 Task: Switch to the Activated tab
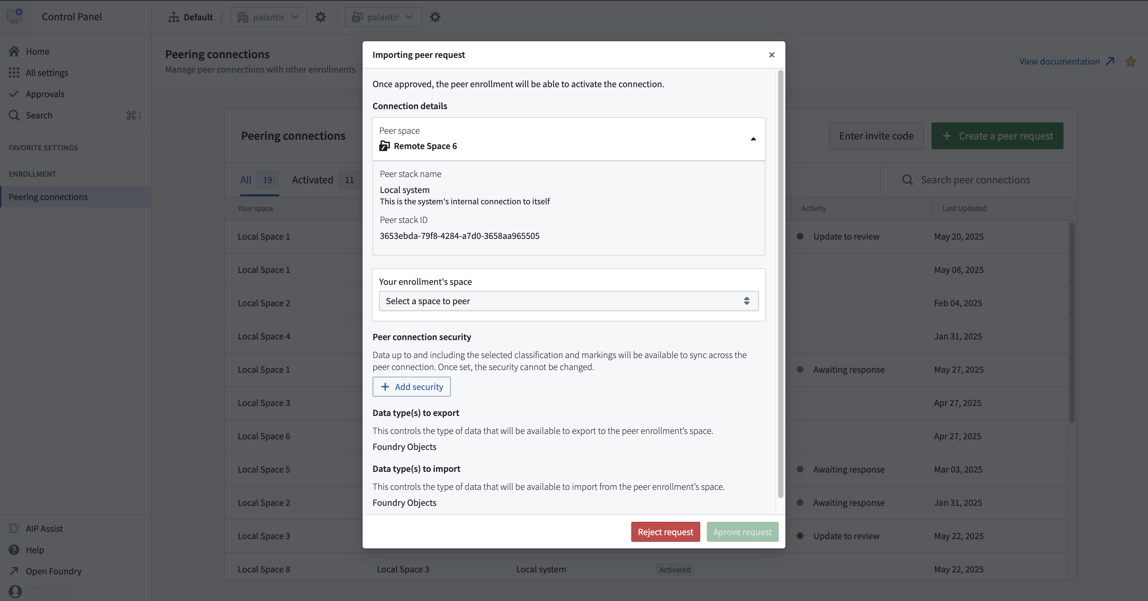312,180
